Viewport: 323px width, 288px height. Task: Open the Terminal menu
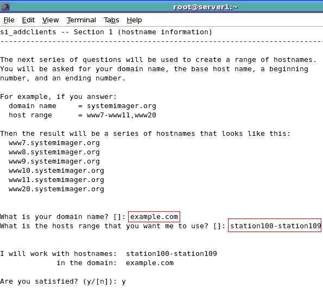coord(81,20)
